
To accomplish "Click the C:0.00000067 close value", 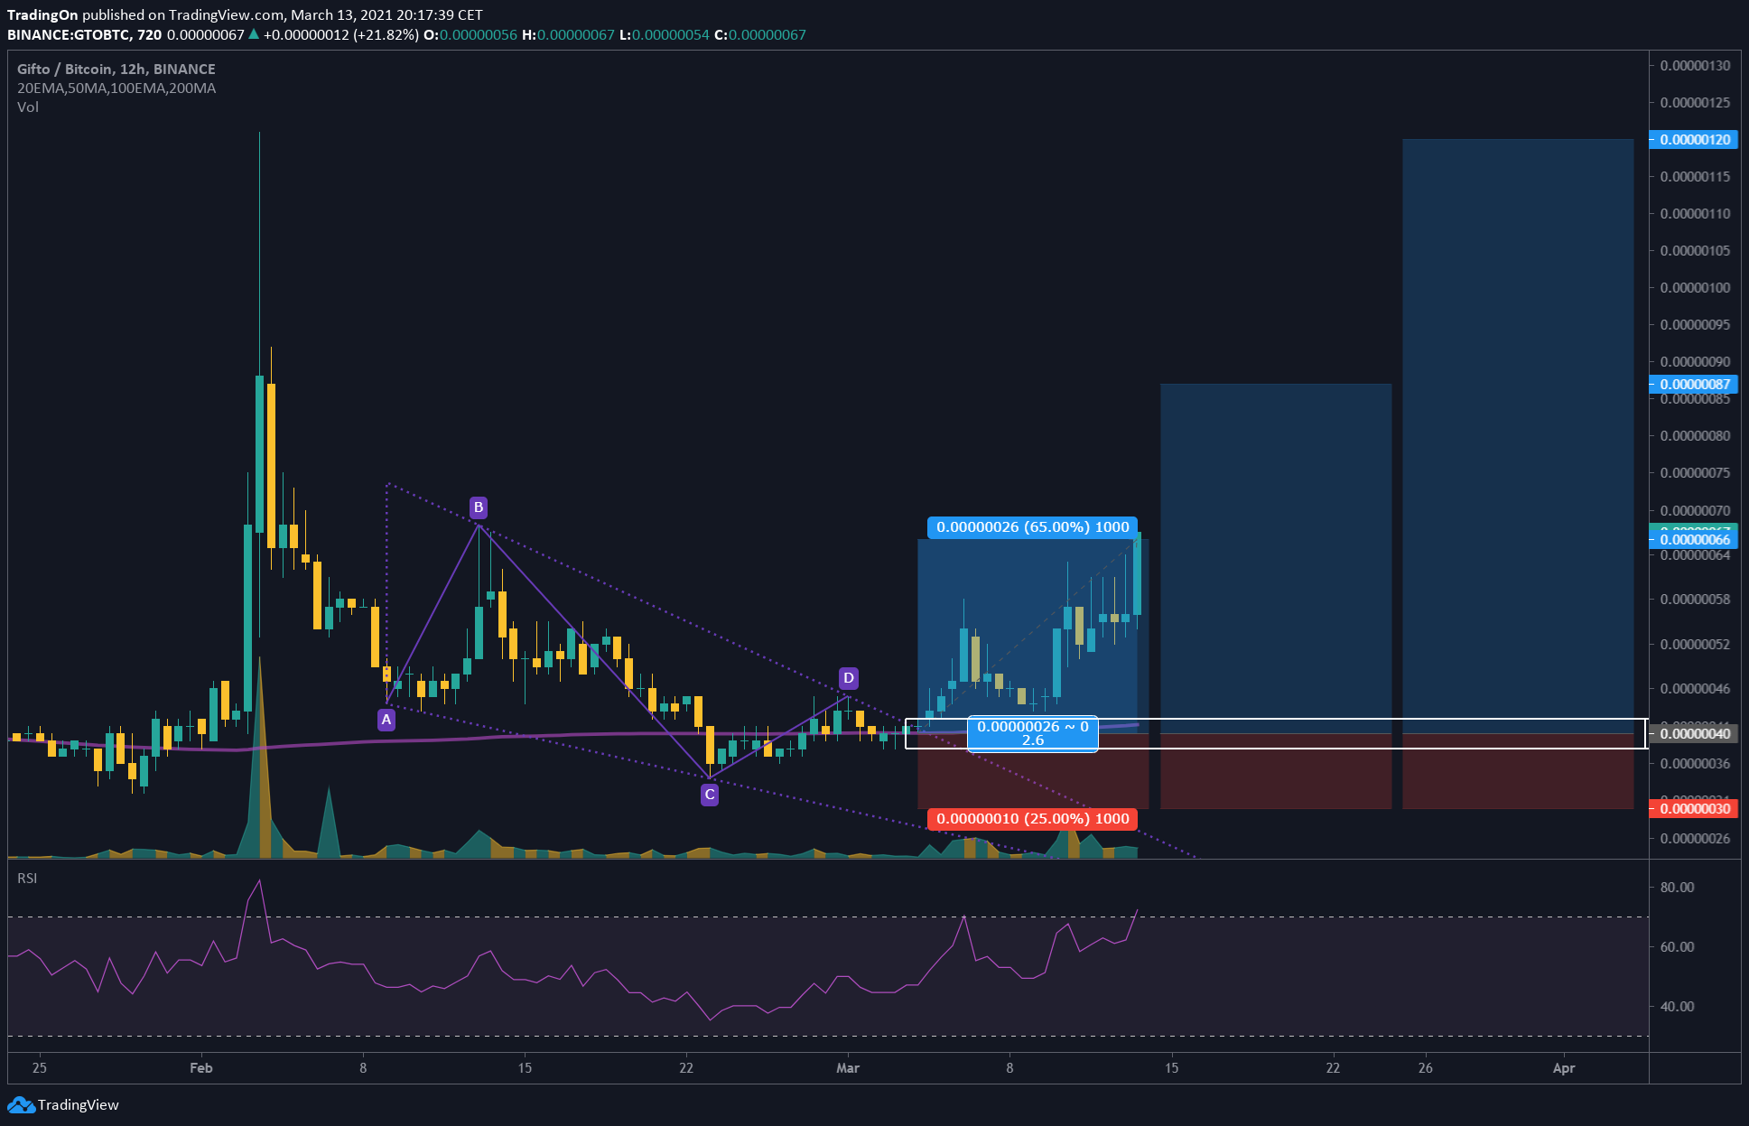I will (x=759, y=34).
